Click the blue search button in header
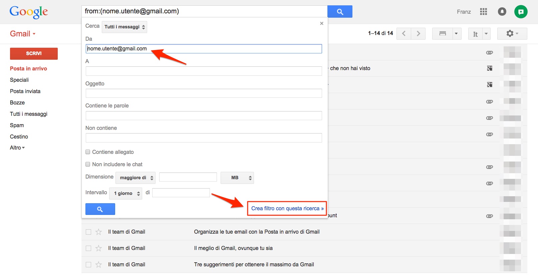The width and height of the screenshot is (538, 277). pyautogui.click(x=340, y=12)
